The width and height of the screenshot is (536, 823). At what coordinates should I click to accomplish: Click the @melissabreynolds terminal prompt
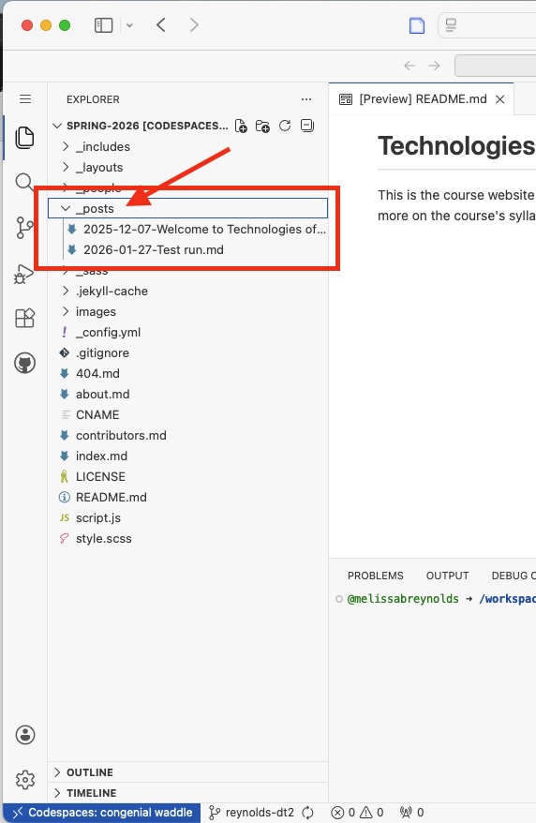tap(403, 599)
